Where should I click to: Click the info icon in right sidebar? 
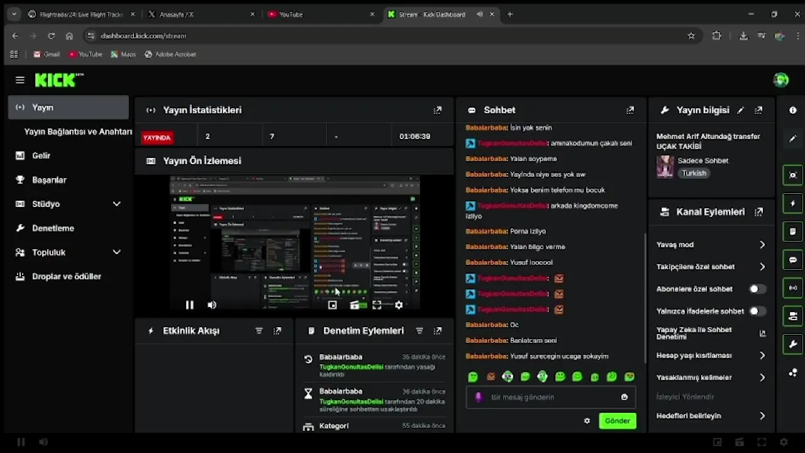pyautogui.click(x=792, y=110)
